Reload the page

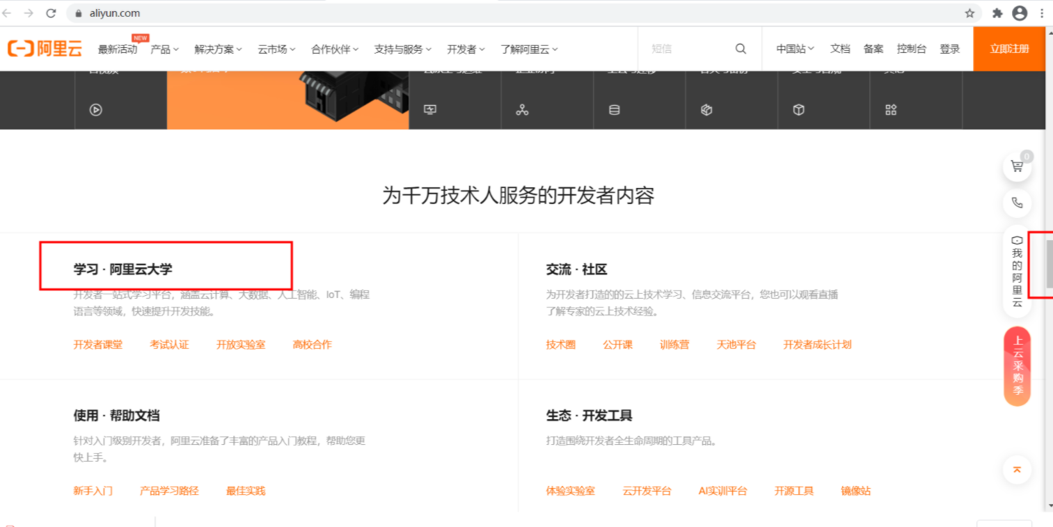(x=51, y=13)
